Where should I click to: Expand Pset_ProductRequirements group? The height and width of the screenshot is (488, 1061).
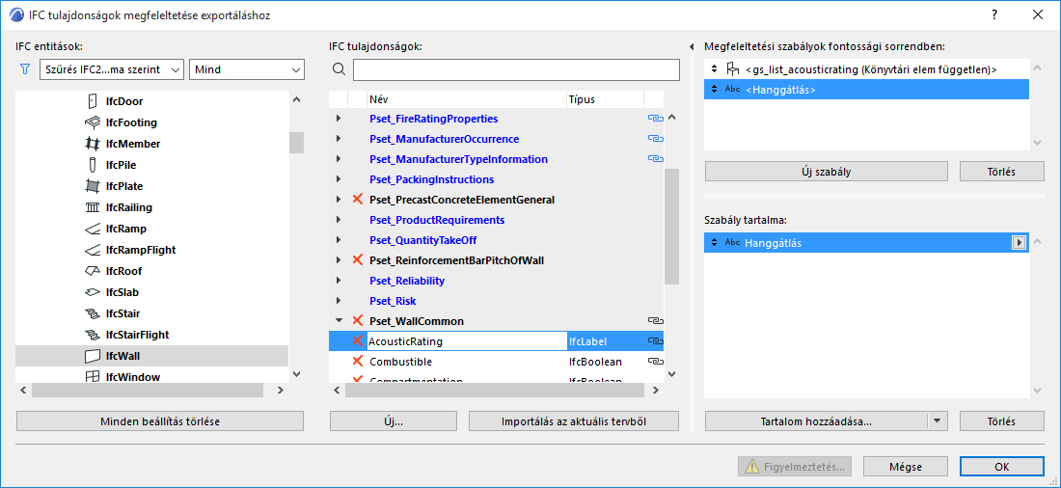339,220
